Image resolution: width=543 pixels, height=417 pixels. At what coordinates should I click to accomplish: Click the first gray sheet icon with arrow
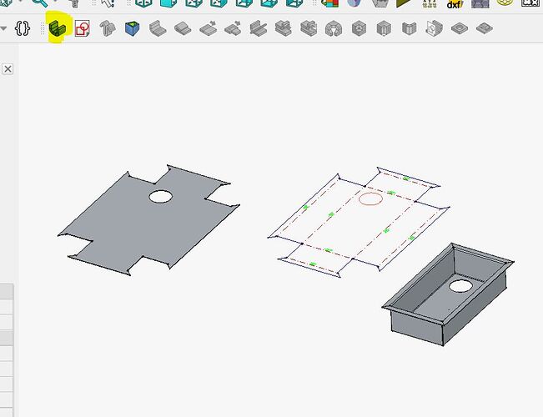[x=209, y=28]
